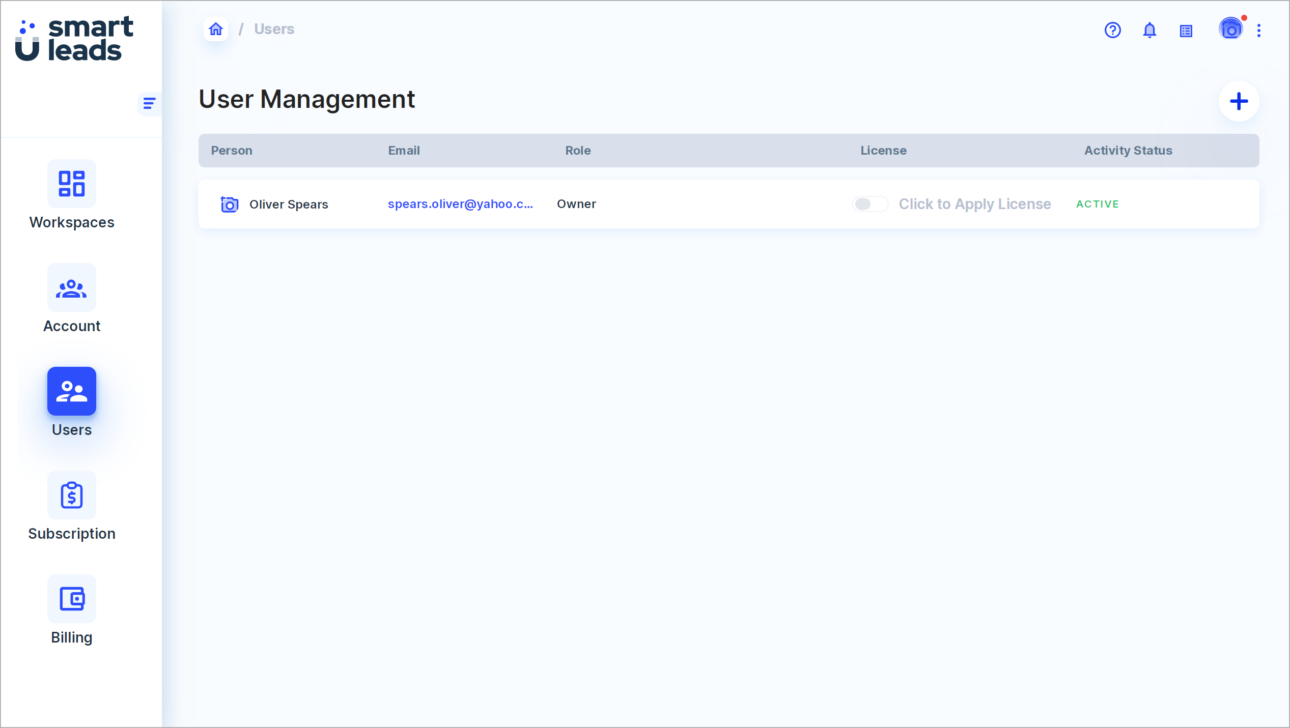Open the Subscription page
The height and width of the screenshot is (728, 1290).
[x=72, y=506]
